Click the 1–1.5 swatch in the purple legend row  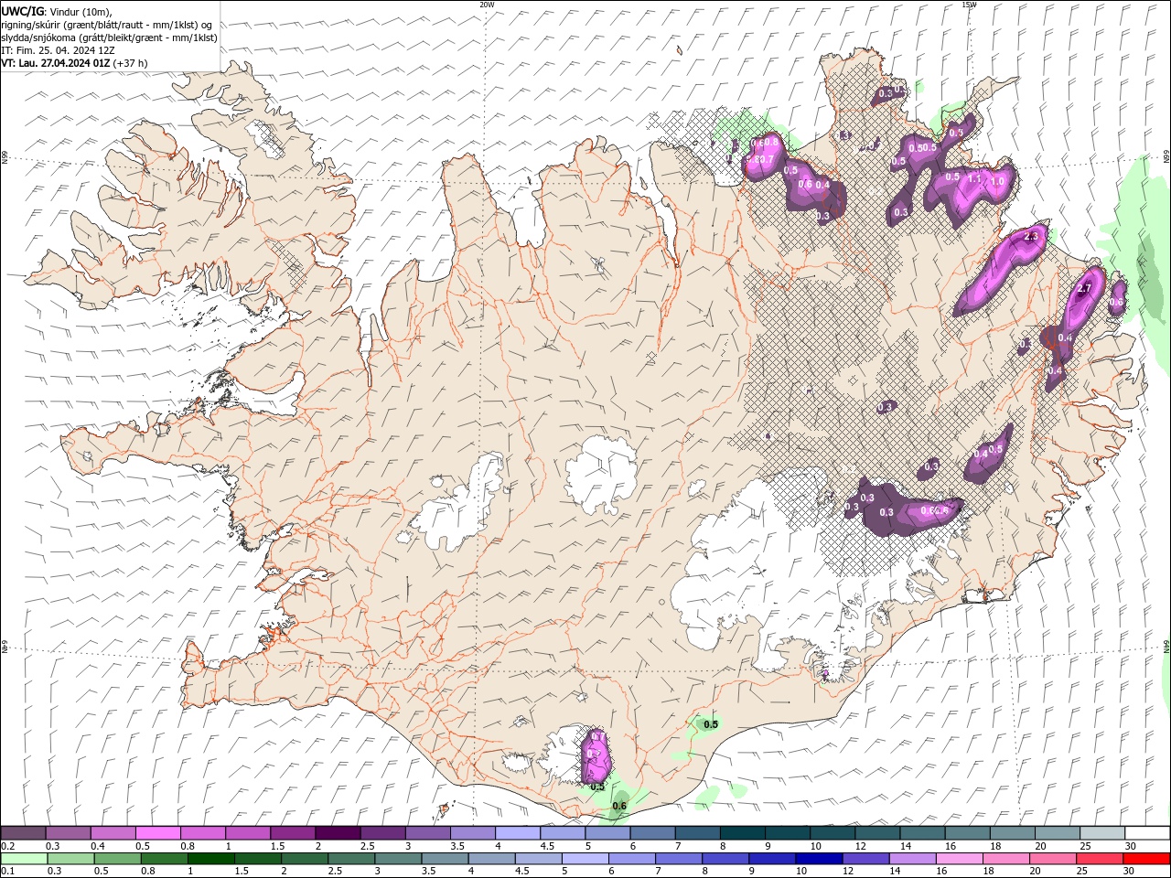tap(248, 833)
